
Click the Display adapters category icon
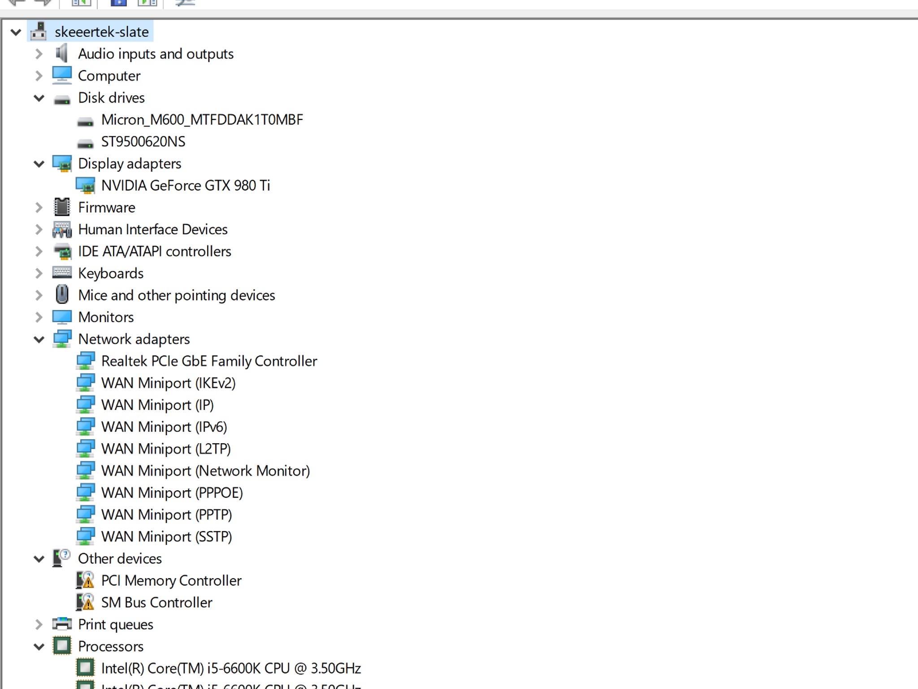(x=62, y=164)
